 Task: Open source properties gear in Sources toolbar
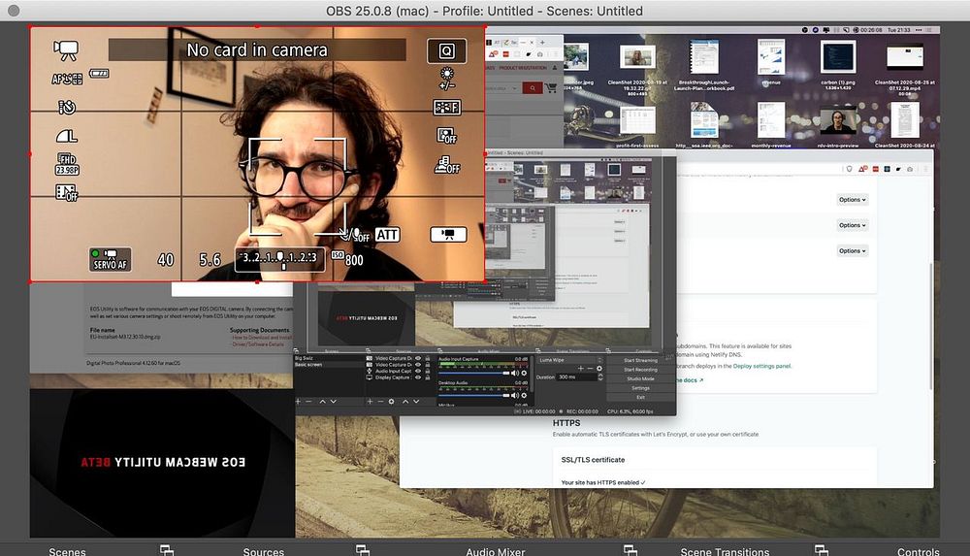391,401
